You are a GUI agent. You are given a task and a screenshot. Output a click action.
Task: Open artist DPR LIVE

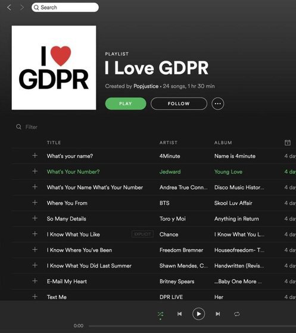tap(171, 297)
